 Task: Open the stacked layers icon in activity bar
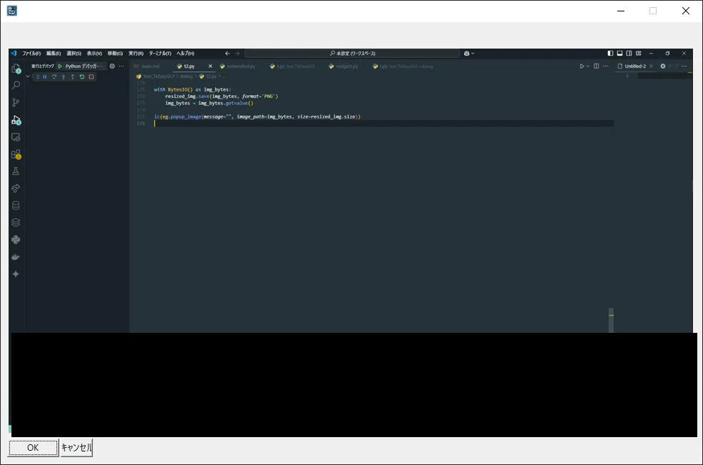[x=16, y=222]
